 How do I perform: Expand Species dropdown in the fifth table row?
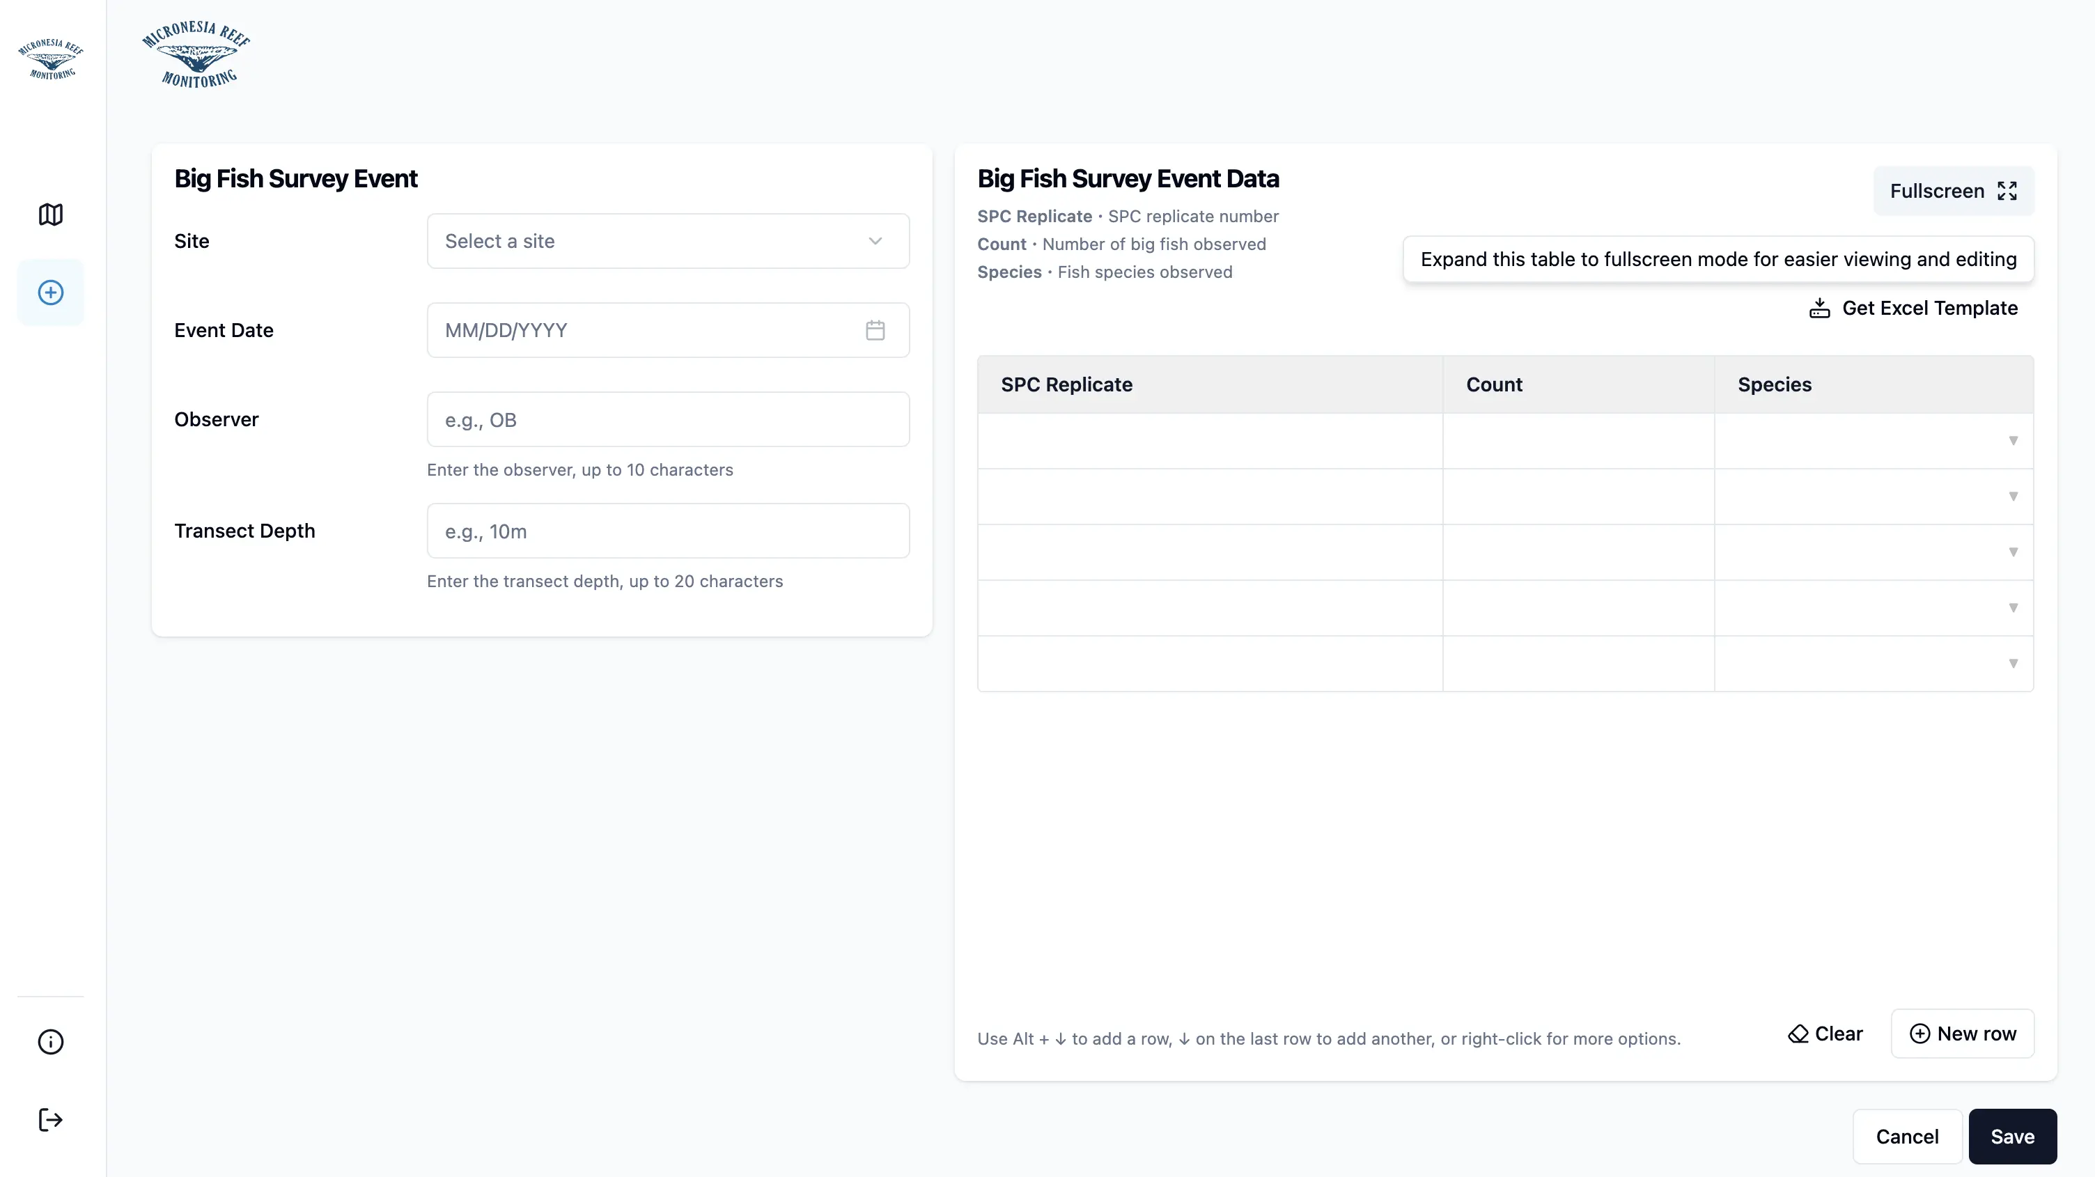click(2013, 664)
